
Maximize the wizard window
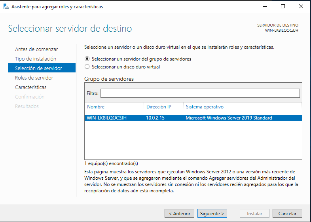coord(283,7)
